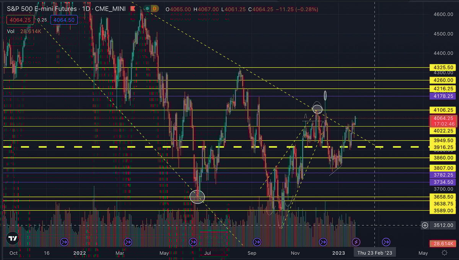459x260 pixels.
Task: Click the 3512.00 crosshair price label
Action: click(443, 225)
